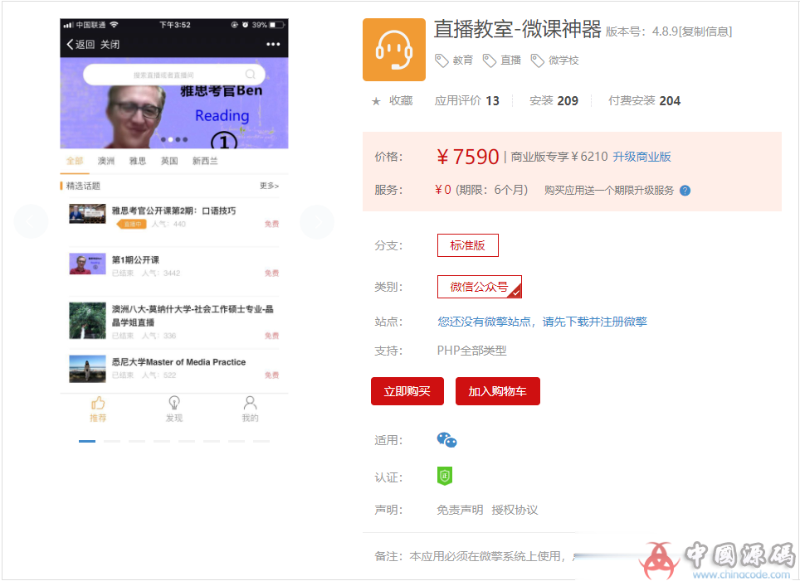Screen dimensions: 800x581
Task: Click the orange headset app icon
Action: coord(394,50)
